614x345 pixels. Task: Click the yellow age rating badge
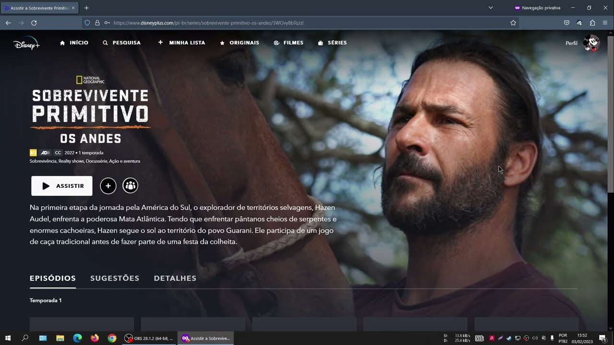tap(33, 153)
